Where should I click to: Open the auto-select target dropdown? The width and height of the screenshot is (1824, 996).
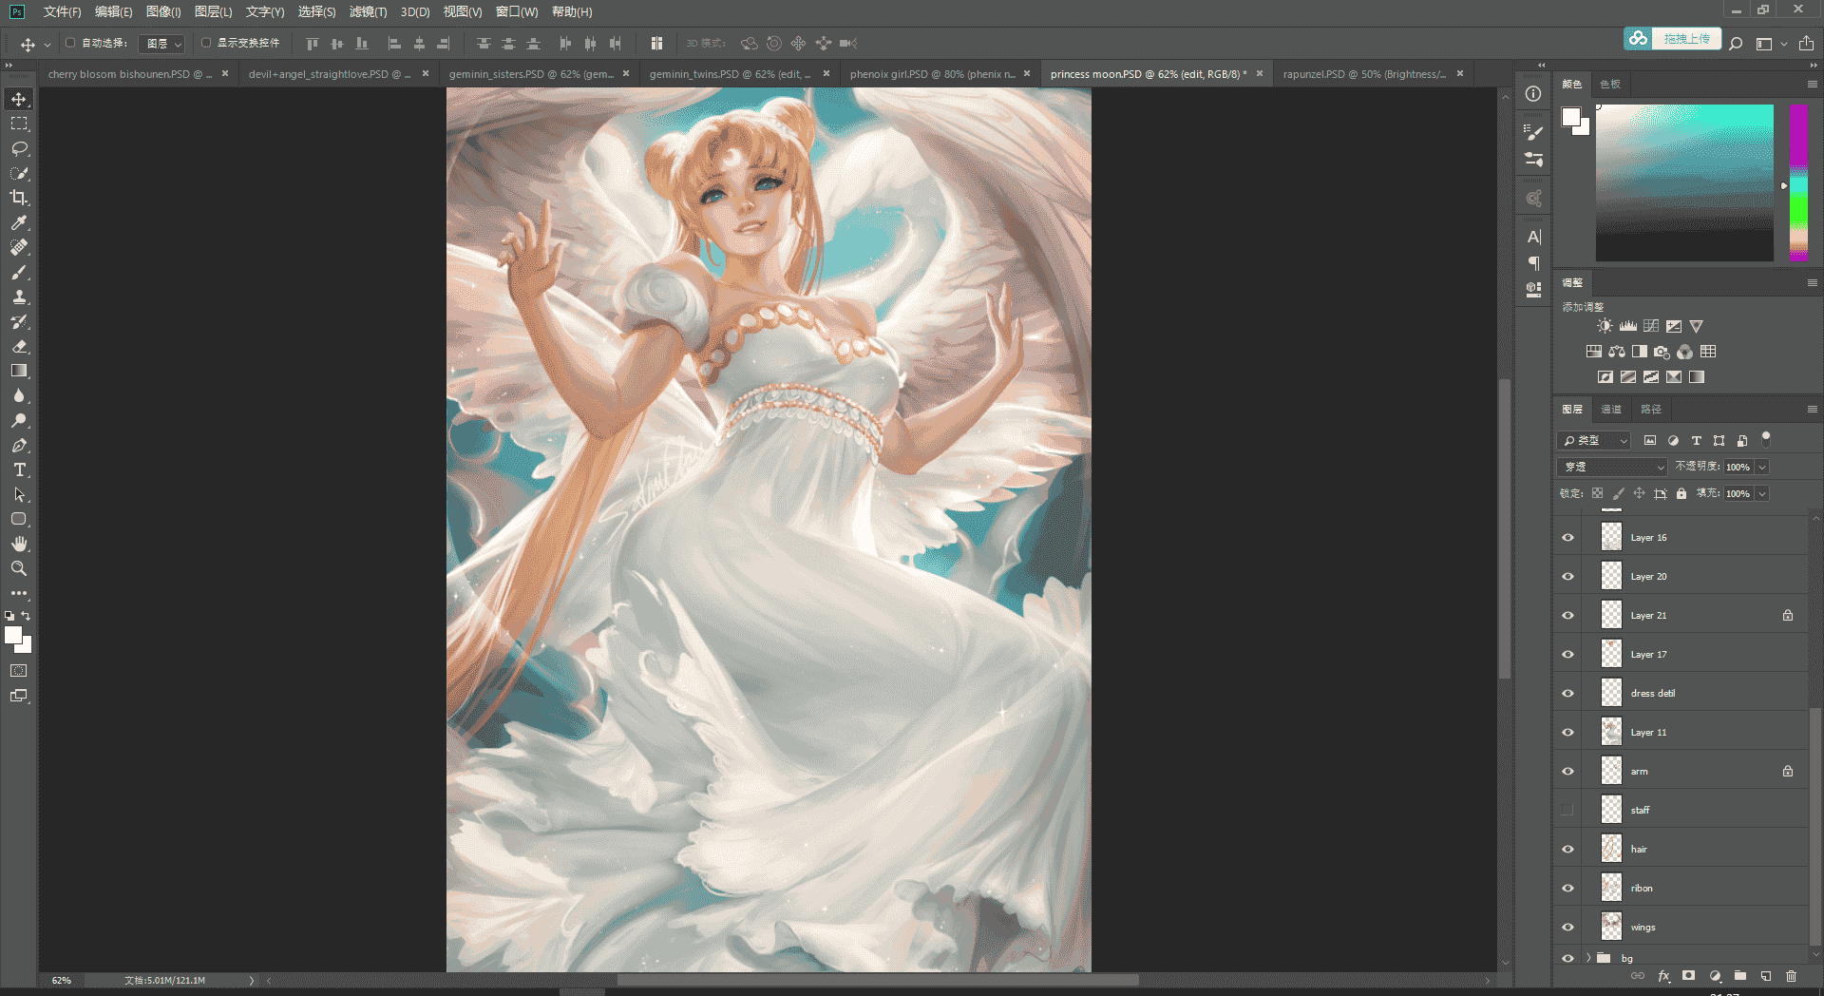click(161, 44)
